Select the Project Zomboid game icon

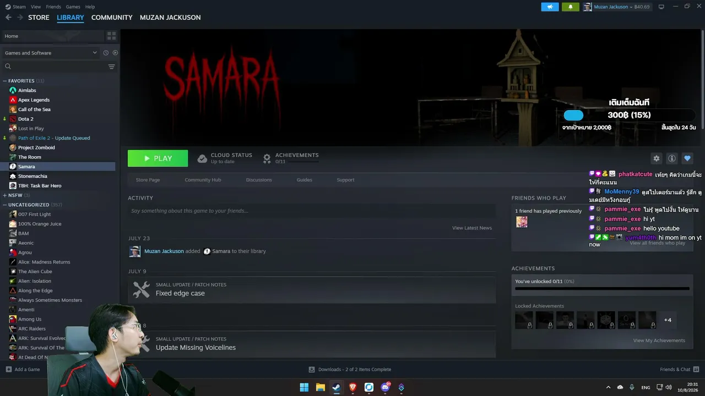click(13, 147)
